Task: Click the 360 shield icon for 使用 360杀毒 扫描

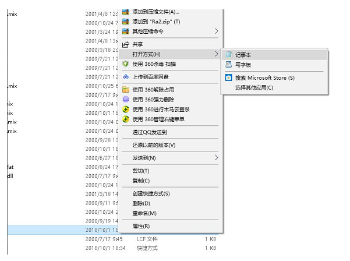Action: (x=126, y=64)
